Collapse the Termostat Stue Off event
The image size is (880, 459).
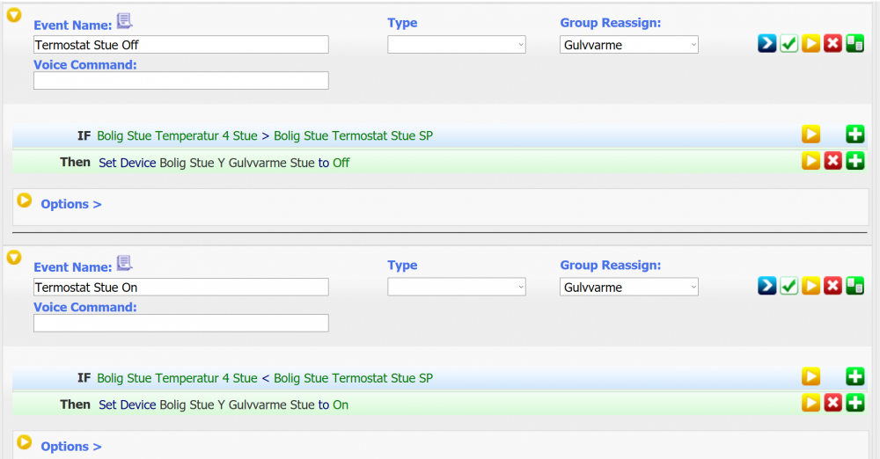coord(14,15)
